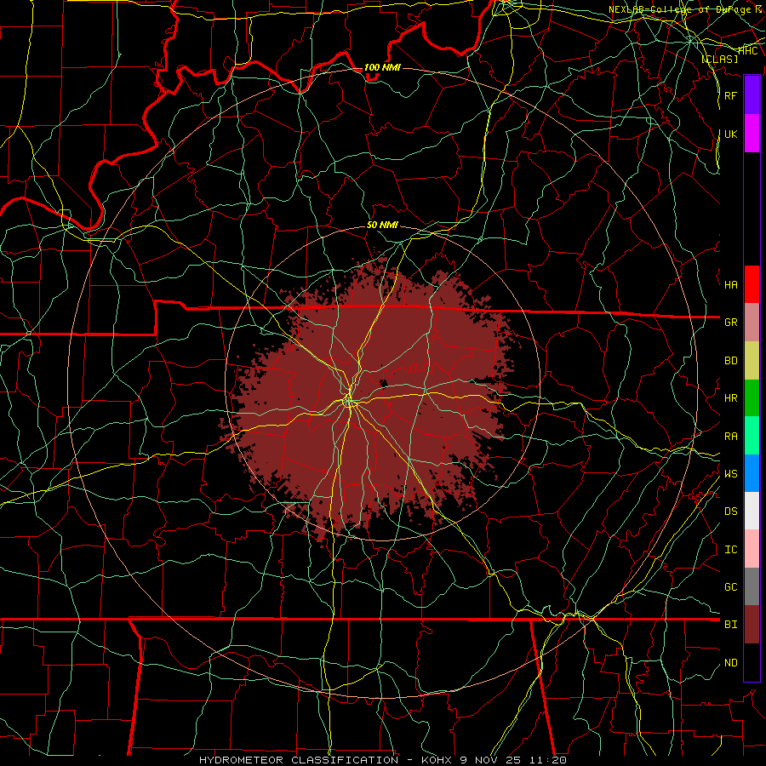
Task: Click the HA legend label
Action: [730, 285]
